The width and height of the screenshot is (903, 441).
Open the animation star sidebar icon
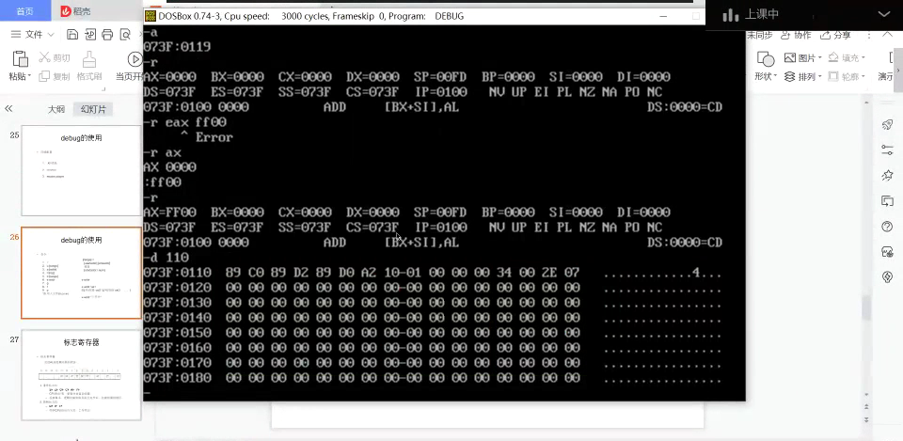pyautogui.click(x=887, y=176)
